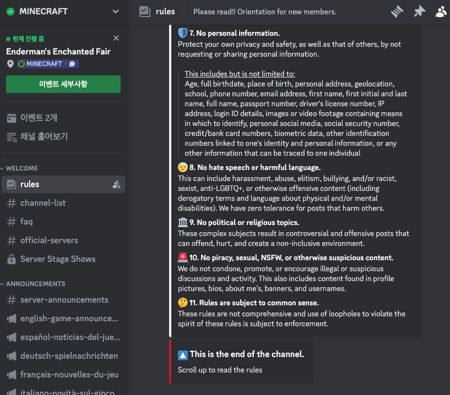Click the calendar icon for 이벤트 2개
The image size is (450, 395).
tap(12, 118)
